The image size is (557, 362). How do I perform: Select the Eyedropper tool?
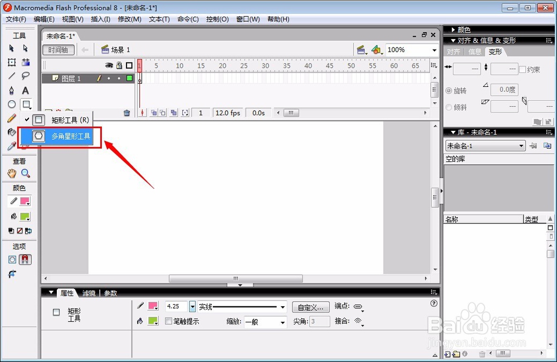point(12,146)
